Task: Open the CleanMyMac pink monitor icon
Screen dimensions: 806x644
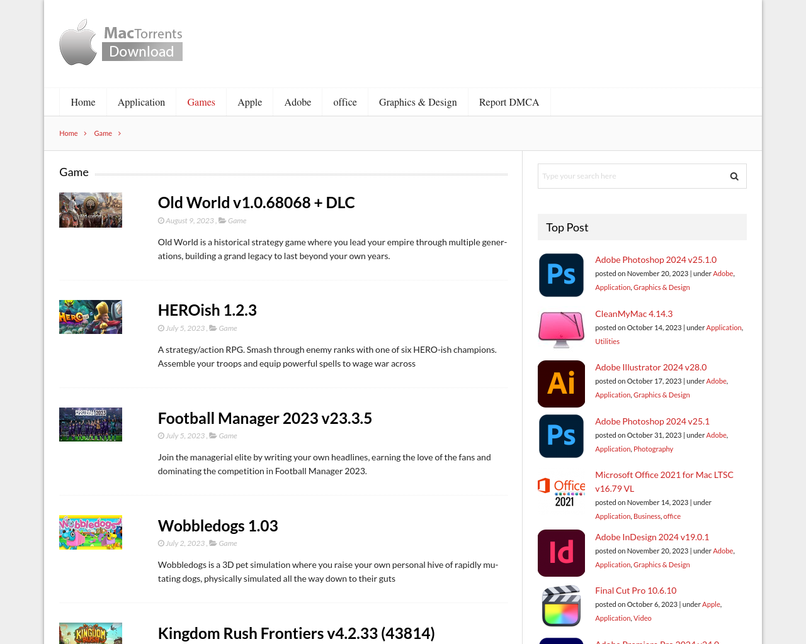Action: 561,329
